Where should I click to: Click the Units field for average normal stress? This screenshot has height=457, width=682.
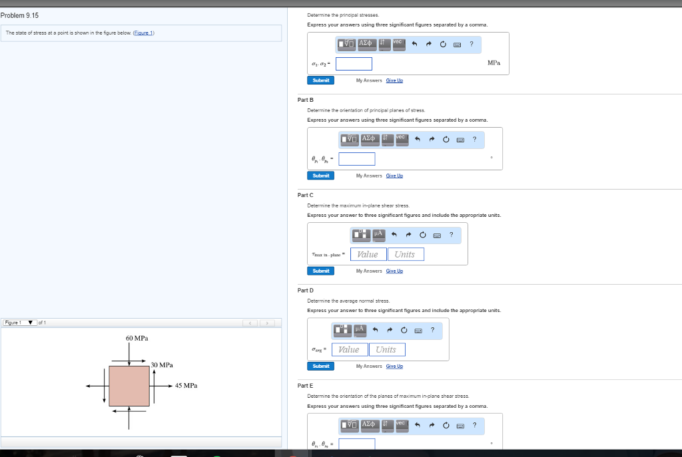387,350
